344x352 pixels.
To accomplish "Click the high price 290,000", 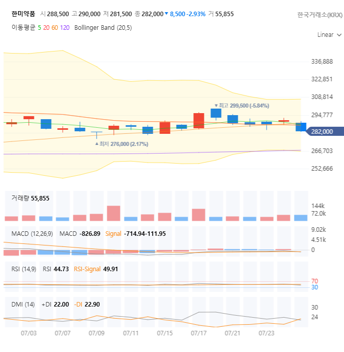I will click(x=89, y=14).
